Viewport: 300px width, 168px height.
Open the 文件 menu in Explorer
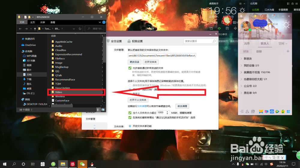click(x=22, y=22)
